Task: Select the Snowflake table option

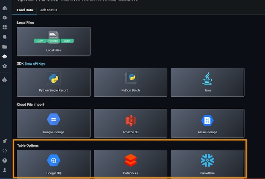Action: tap(207, 164)
